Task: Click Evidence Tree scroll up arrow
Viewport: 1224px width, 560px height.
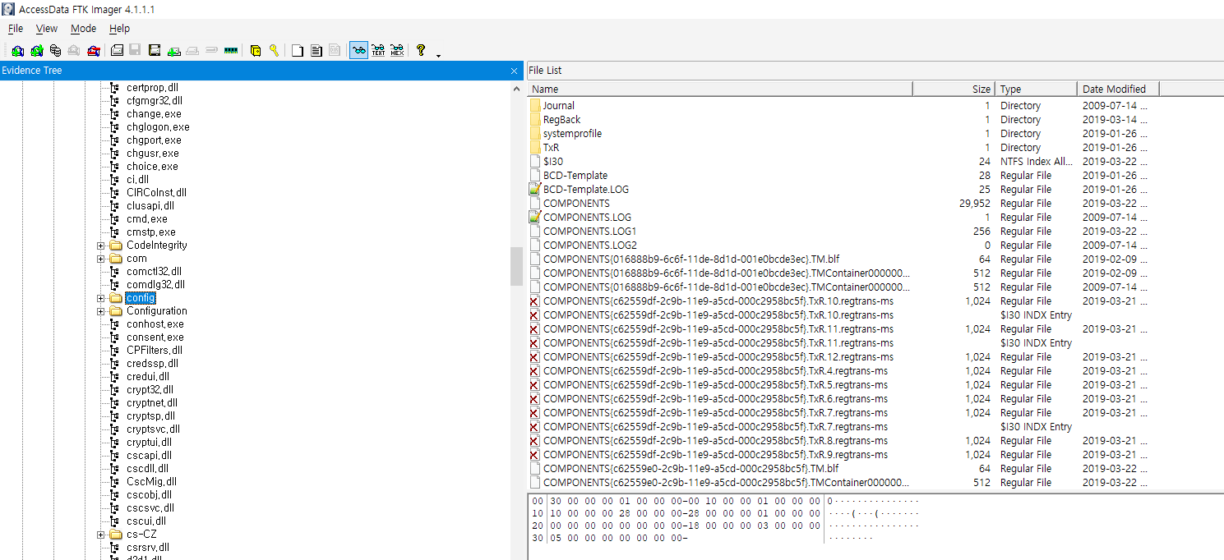Action: (x=516, y=88)
